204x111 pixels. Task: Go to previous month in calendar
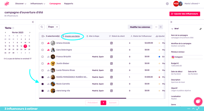click(x=5, y=33)
